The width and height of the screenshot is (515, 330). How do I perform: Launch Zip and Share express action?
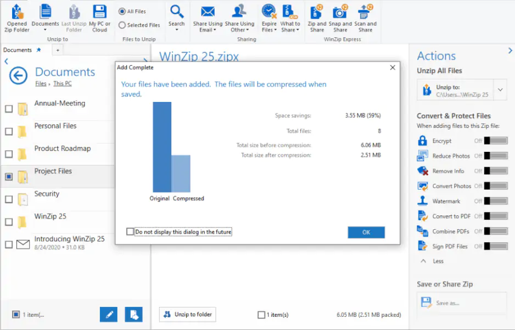click(317, 19)
